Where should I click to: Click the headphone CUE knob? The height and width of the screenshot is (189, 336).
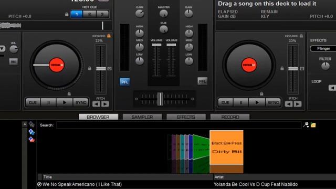[163, 29]
